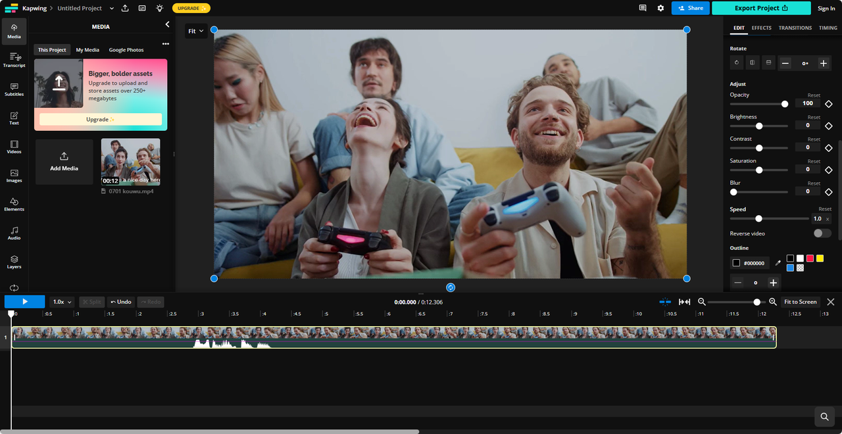
Task: Select the TRANSITIONS tab
Action: (795, 28)
